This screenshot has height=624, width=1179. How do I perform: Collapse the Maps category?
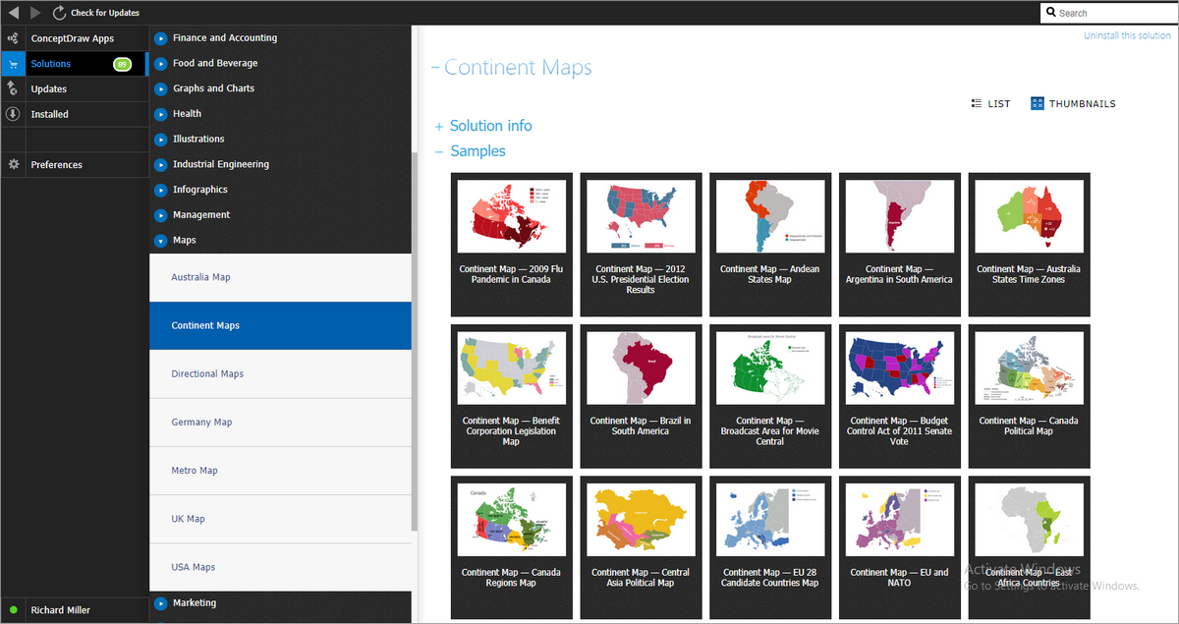(159, 240)
